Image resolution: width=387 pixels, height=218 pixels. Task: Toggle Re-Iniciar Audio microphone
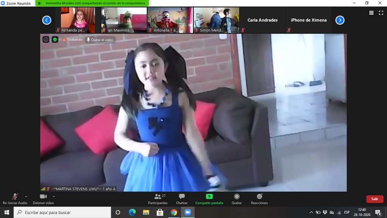(15, 197)
